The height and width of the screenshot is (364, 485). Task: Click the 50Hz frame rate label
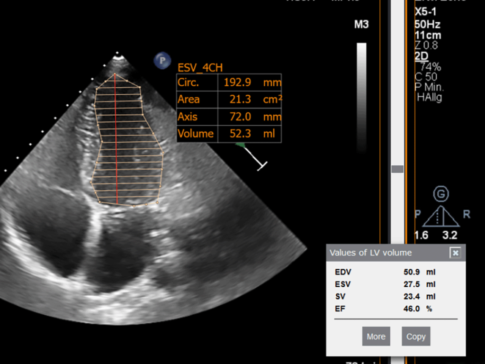click(x=428, y=24)
